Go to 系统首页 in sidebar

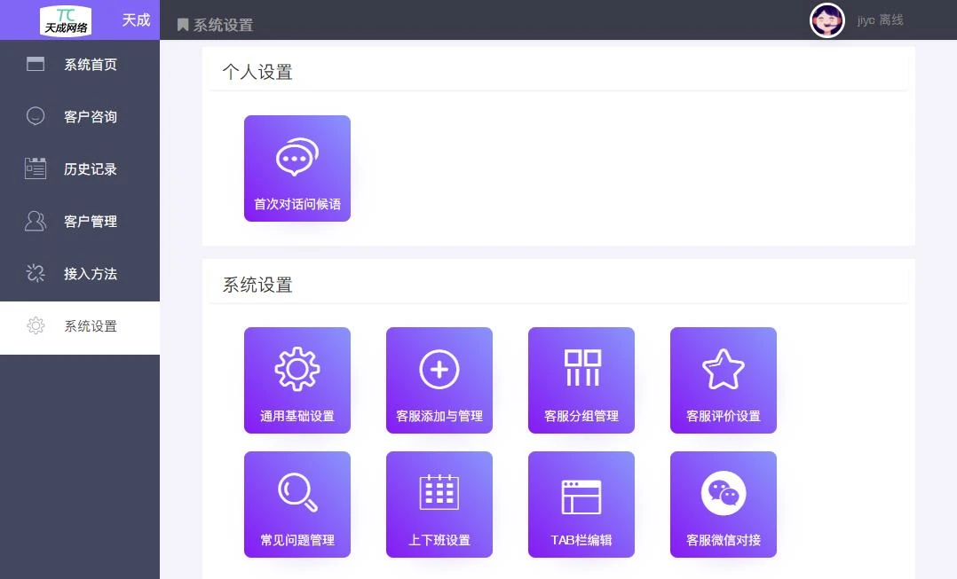point(80,65)
